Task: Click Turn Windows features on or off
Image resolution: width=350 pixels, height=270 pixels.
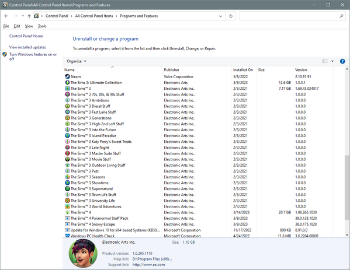Action: [33, 57]
